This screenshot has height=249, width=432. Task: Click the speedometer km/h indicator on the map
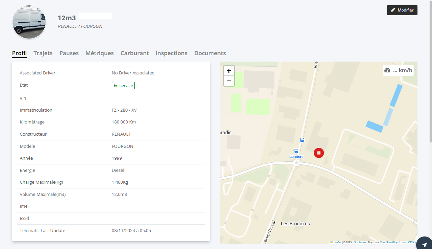(398, 70)
